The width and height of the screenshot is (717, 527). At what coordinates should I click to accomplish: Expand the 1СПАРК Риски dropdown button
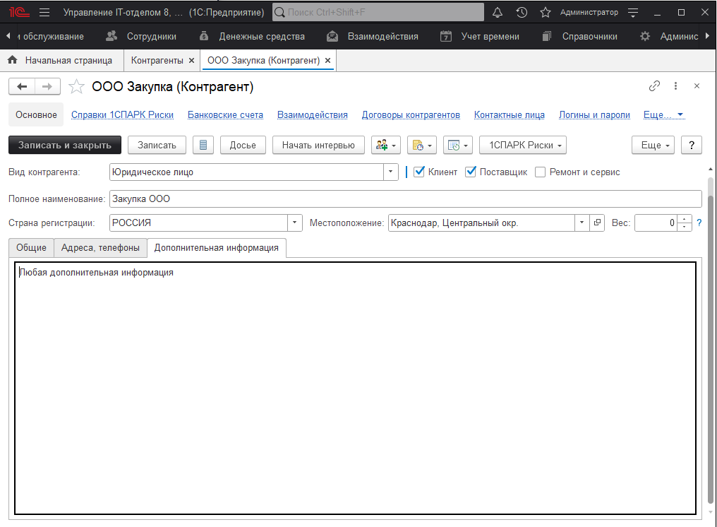[x=522, y=145]
